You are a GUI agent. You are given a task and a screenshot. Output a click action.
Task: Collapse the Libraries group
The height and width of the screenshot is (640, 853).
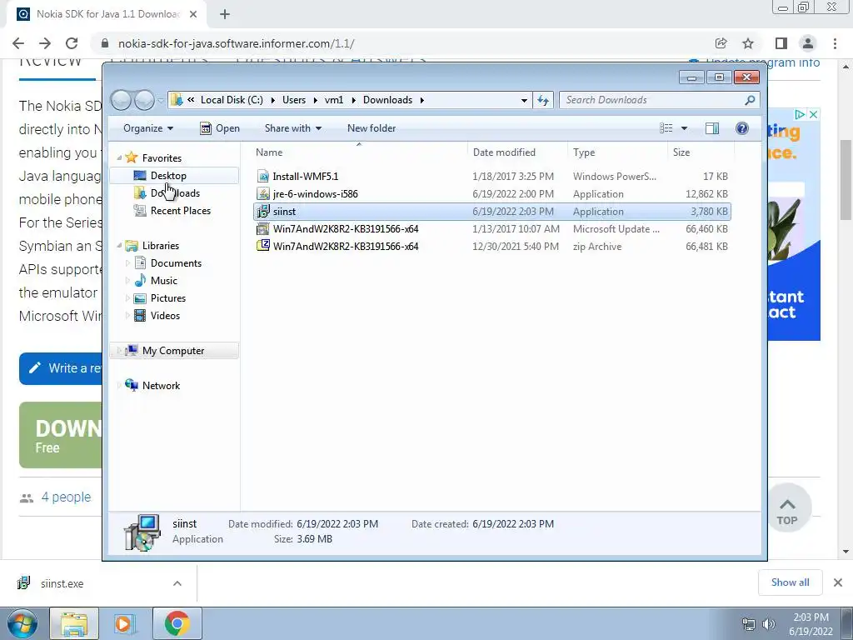pyautogui.click(x=119, y=246)
